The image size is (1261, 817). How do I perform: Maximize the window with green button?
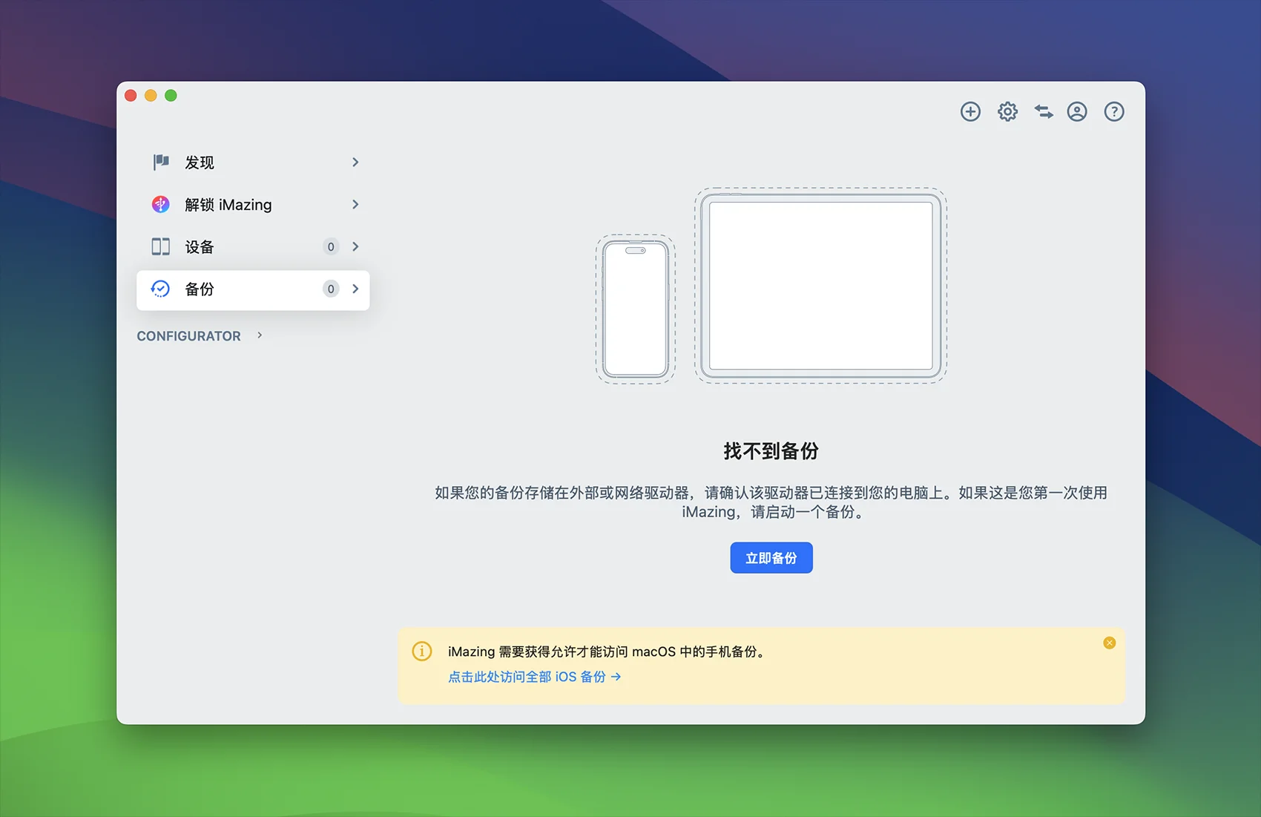(171, 96)
